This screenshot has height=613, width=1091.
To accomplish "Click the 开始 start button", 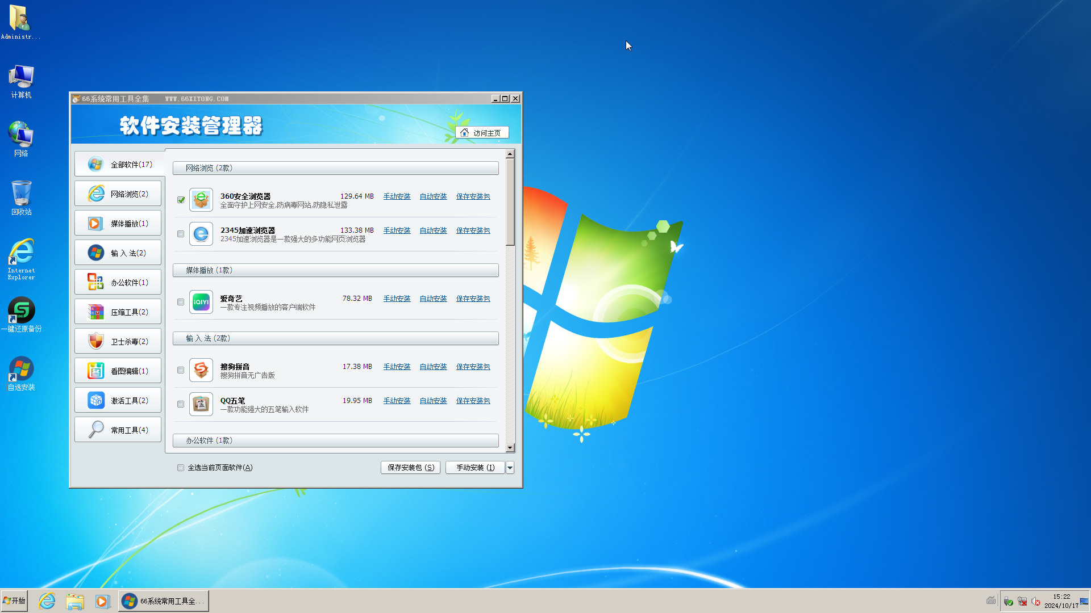I will (x=14, y=601).
